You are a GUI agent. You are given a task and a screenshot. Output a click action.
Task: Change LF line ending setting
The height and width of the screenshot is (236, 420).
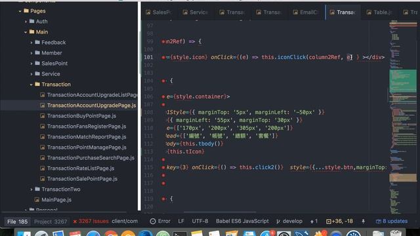pyautogui.click(x=181, y=222)
